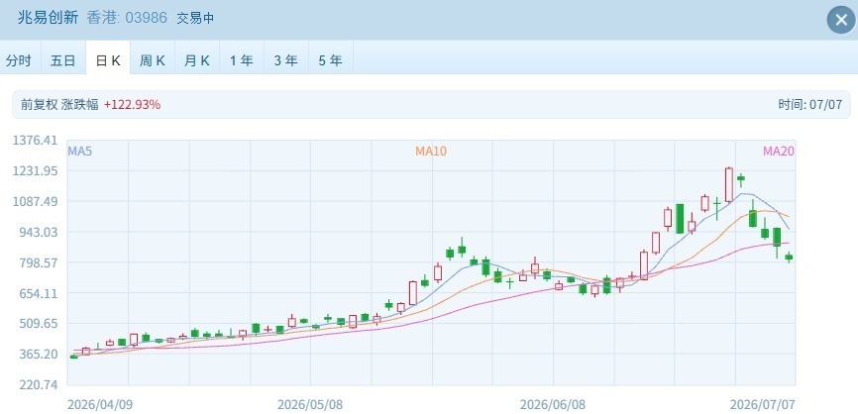Click the stock code 03986
This screenshot has width=858, height=414.
click(146, 18)
